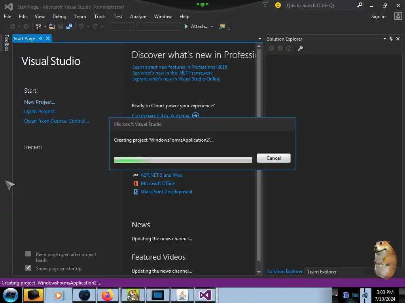Open the New Project icon dropdown arrow
The height and width of the screenshot is (303, 405).
(45, 26)
